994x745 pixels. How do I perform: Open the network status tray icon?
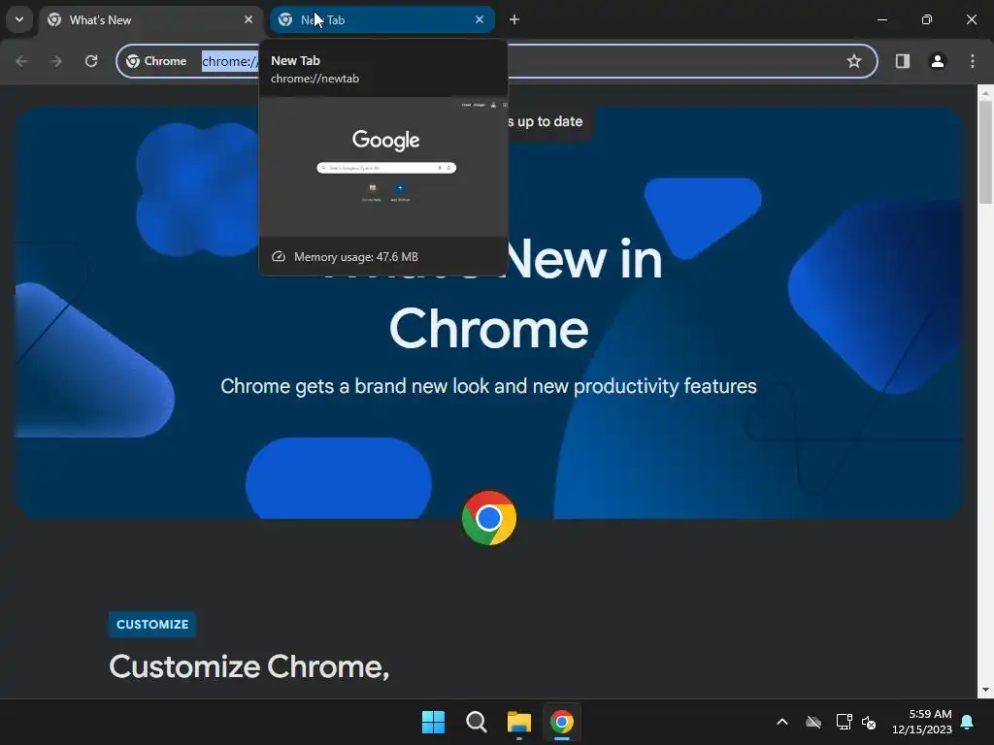coord(844,722)
